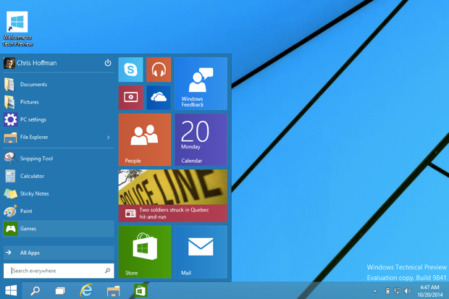Open the Windows Feedback tile
This screenshot has height=299, width=449.
pyautogui.click(x=201, y=84)
